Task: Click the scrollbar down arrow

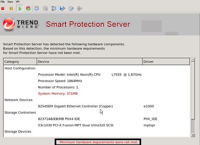Action: pos(193,135)
